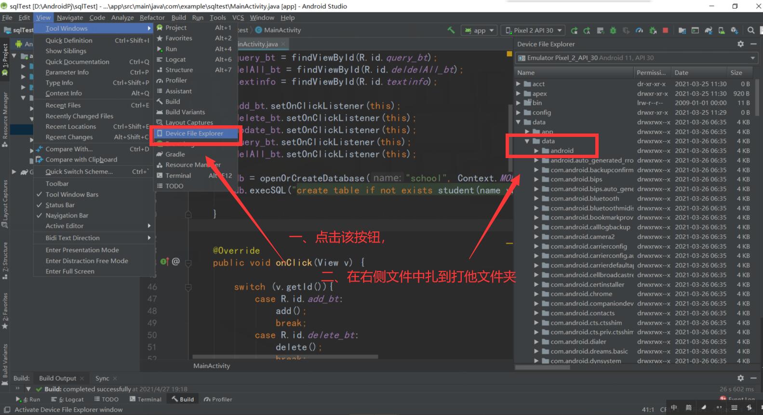The image size is (763, 415).
Task: Click the Sync Project with Gradle icon
Action: click(x=709, y=30)
